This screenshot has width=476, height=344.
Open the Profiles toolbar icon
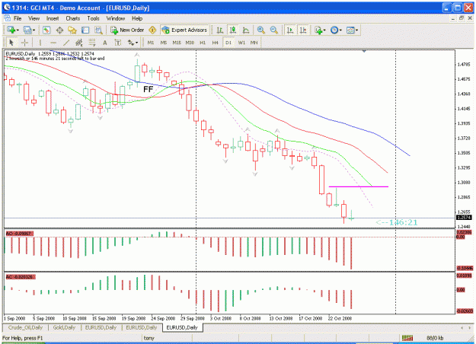[27, 30]
